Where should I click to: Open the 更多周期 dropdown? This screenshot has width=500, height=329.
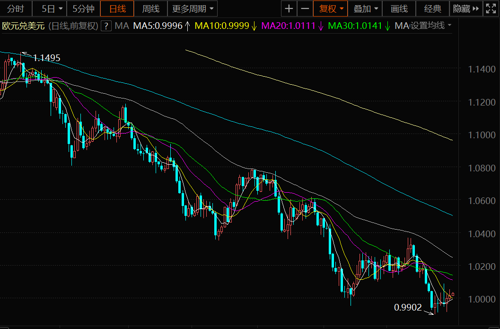193,9
